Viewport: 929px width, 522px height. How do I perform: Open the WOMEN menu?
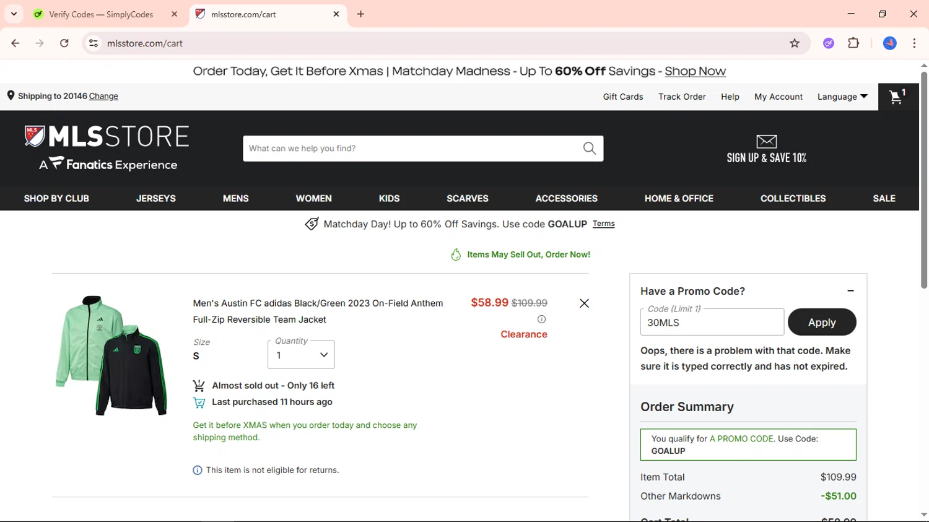point(314,199)
